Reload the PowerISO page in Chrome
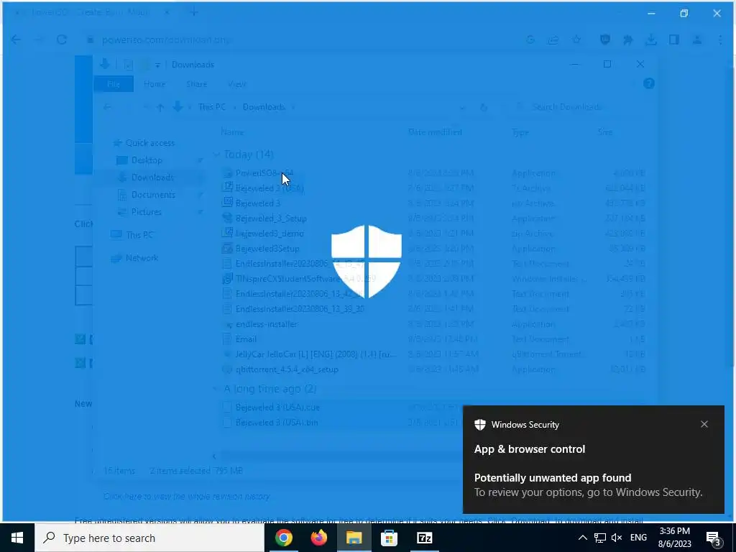The width and height of the screenshot is (736, 552). (62, 40)
